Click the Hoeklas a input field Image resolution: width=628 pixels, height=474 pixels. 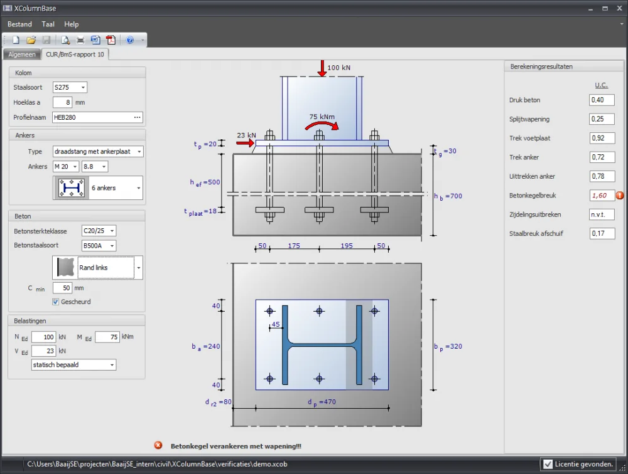[x=62, y=102]
